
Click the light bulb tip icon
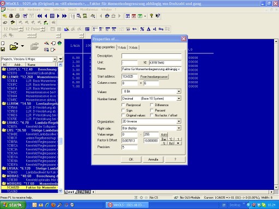pyautogui.click(x=151, y=16)
